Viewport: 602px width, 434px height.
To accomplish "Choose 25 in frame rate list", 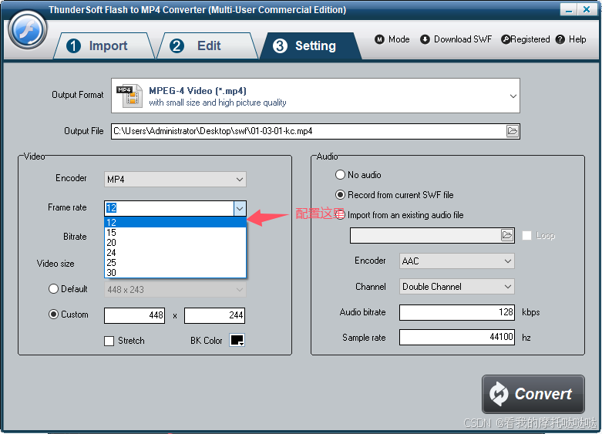I will pos(175,262).
